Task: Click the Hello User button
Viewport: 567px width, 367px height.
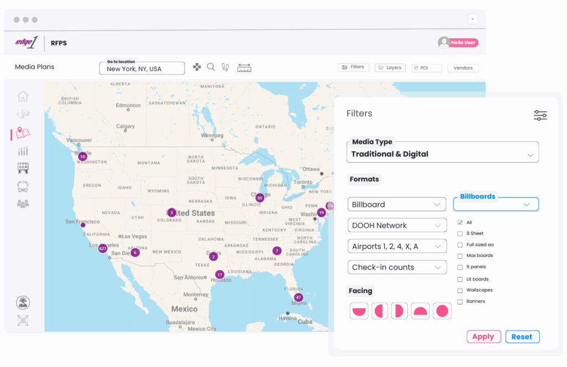Action: click(x=463, y=43)
